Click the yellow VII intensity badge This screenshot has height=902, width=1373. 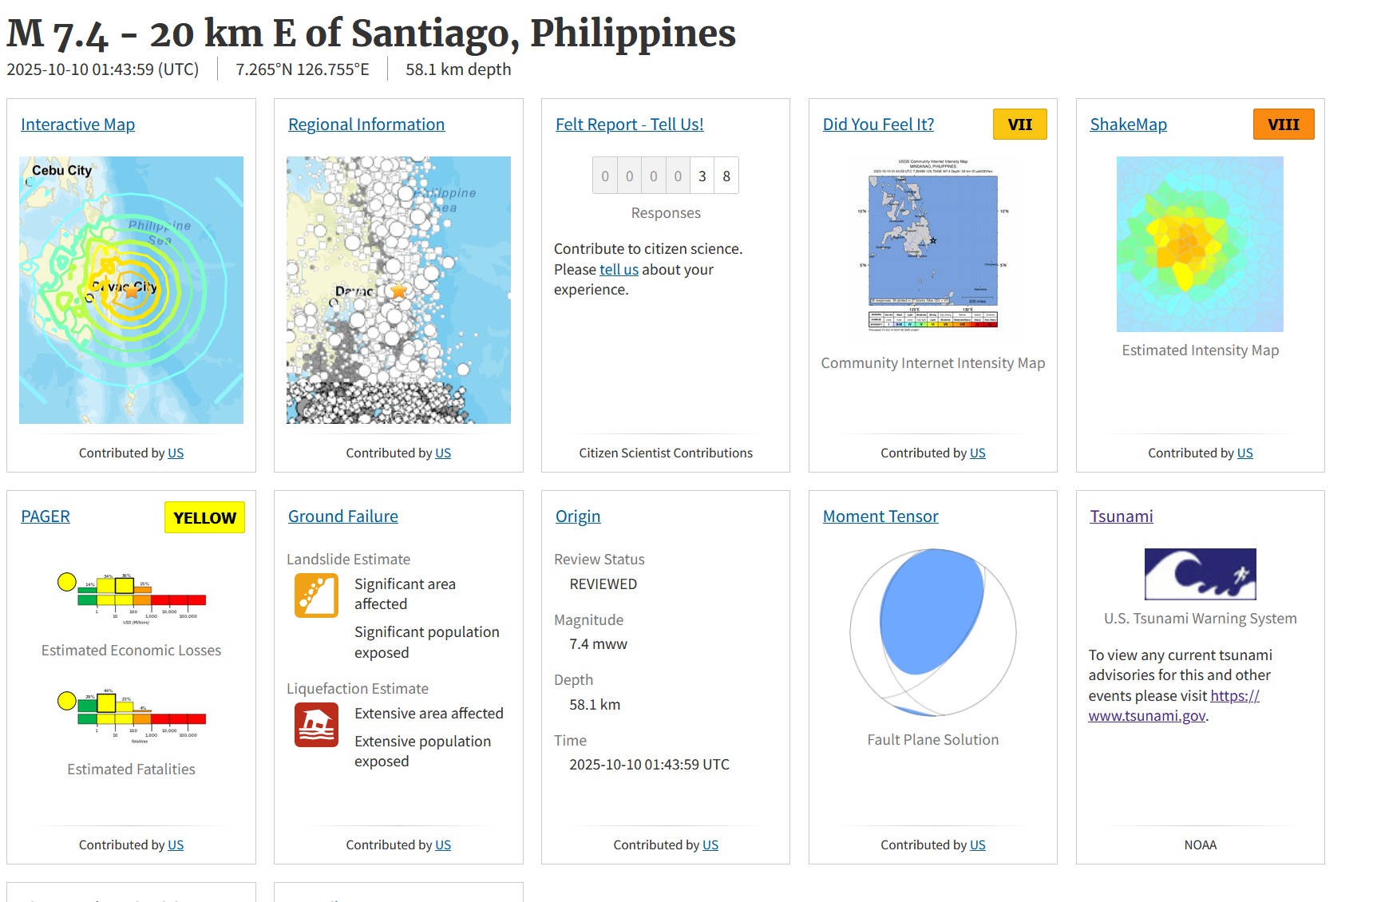coord(1019,125)
